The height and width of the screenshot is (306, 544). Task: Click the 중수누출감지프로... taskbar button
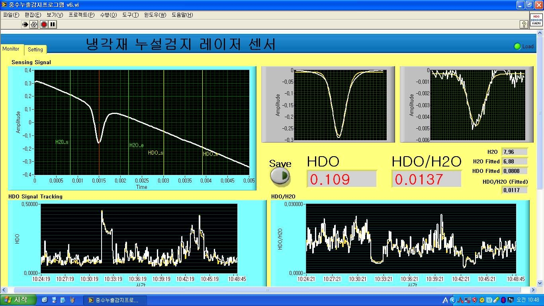(x=115, y=300)
